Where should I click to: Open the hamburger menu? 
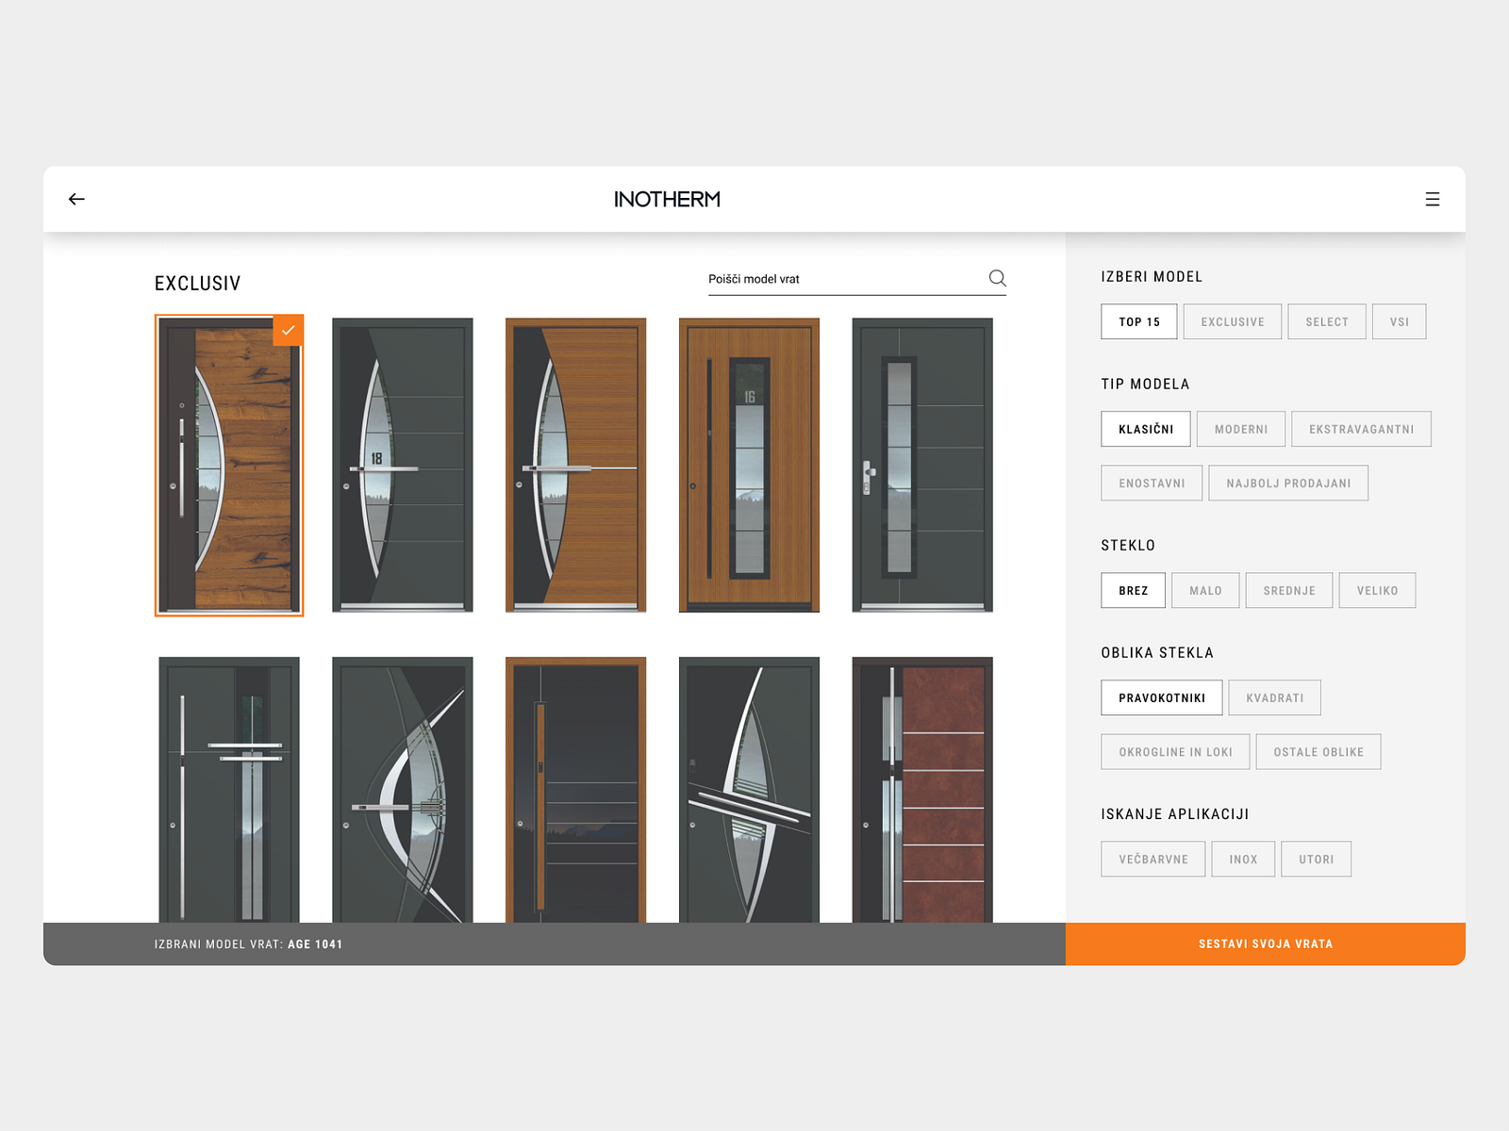tap(1433, 199)
